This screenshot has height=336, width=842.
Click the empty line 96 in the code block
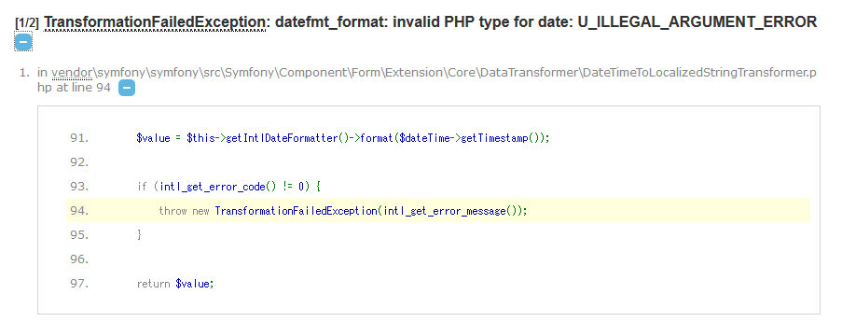(437, 259)
